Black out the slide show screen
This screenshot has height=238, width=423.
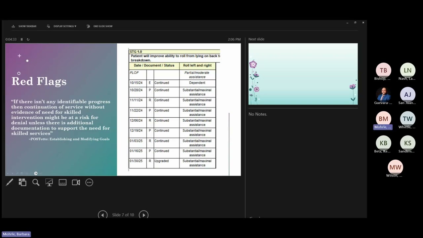point(49,182)
